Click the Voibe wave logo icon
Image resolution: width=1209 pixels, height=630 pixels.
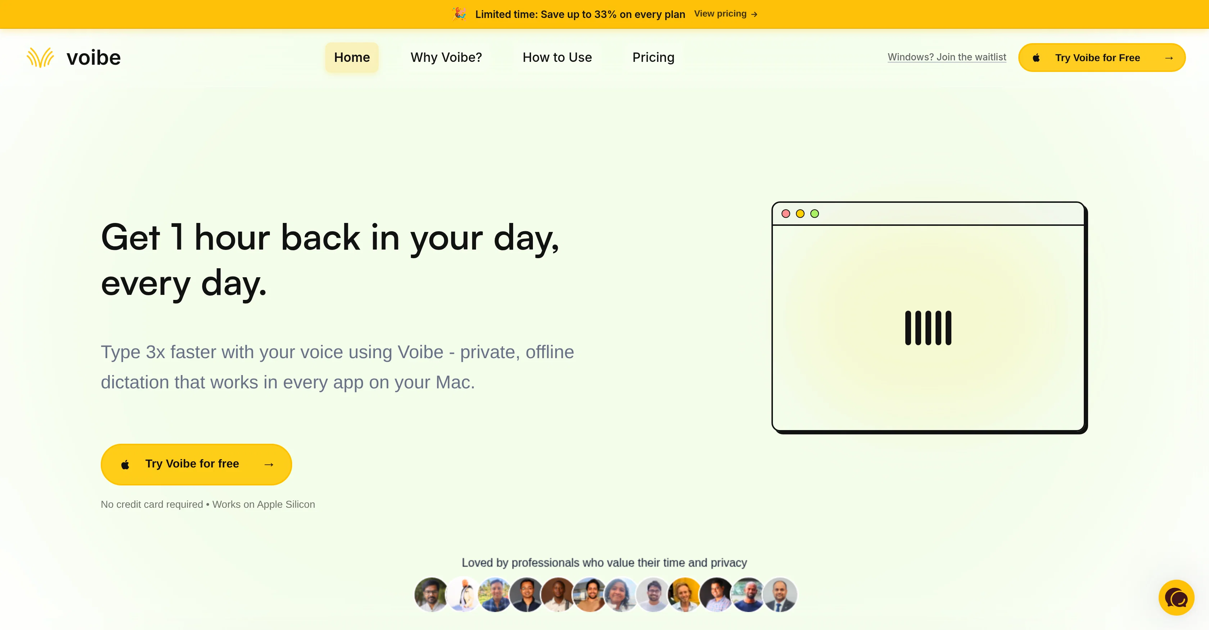pos(40,57)
